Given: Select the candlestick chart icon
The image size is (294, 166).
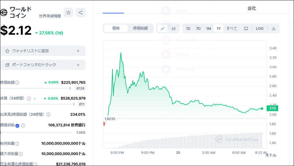Looking at the screenshot, I should (x=174, y=29).
